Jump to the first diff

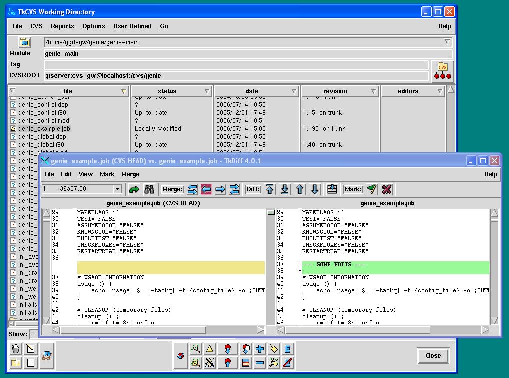[x=270, y=189]
